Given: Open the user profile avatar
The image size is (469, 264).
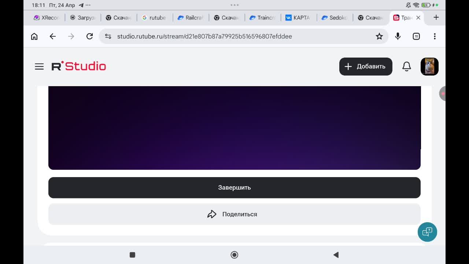Looking at the screenshot, I should tap(429, 66).
